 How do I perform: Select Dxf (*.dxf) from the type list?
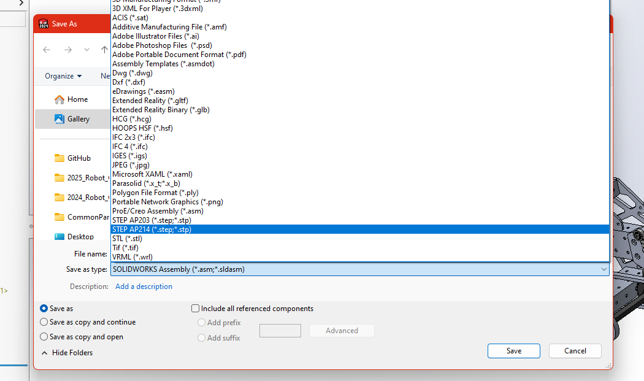(360, 82)
